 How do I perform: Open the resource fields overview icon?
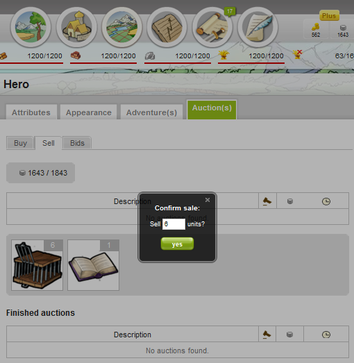click(31, 27)
